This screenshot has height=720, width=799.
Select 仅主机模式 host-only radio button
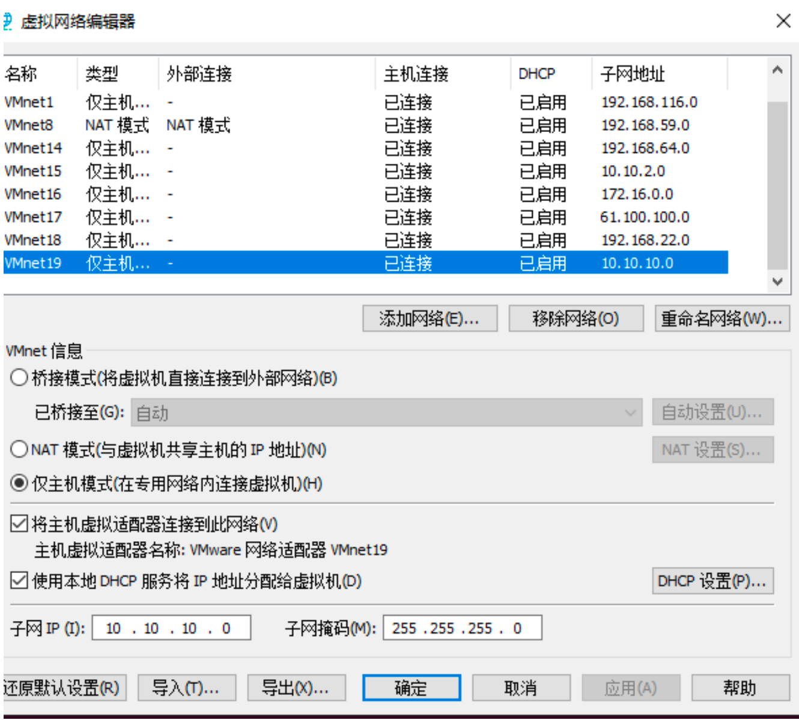coord(19,484)
